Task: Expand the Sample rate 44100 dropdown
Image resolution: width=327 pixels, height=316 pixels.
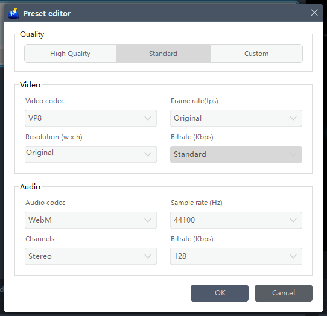Action: 236,220
